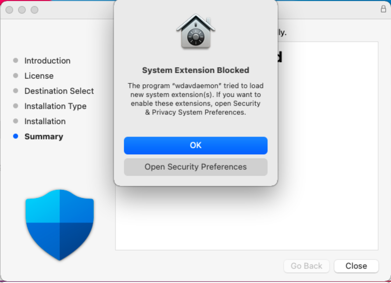Open Security Preferences from the dialog

click(x=195, y=167)
